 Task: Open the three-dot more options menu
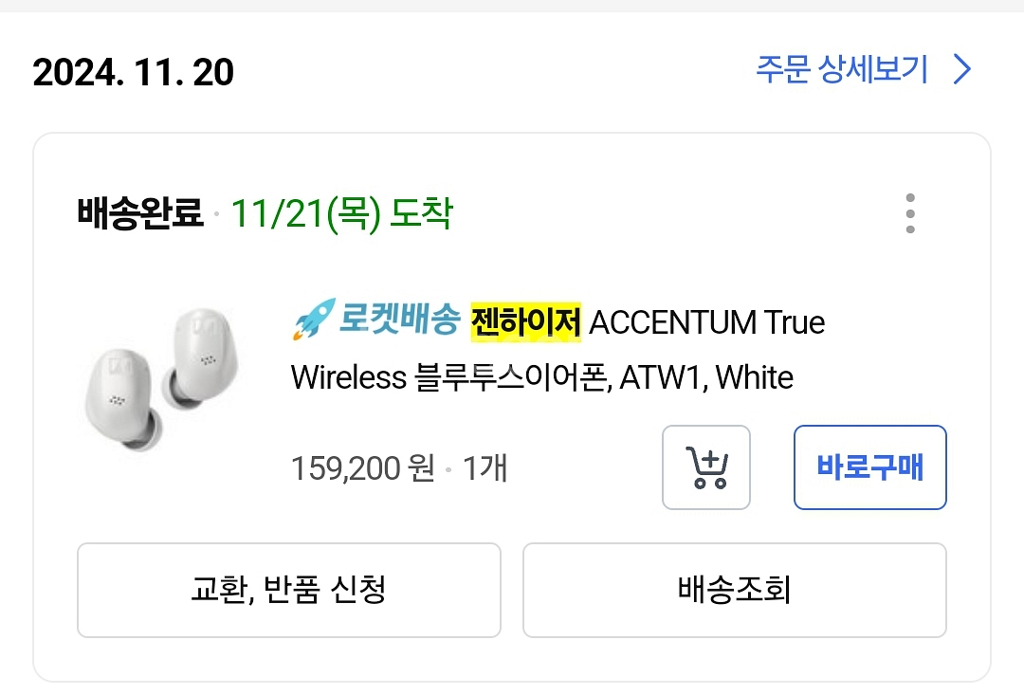click(x=910, y=213)
